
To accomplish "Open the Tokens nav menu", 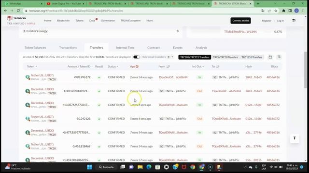I will 79,21.
